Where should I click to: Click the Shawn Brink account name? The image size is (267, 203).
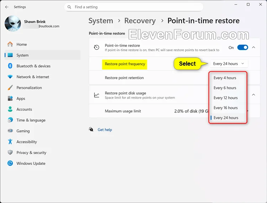[35, 22]
